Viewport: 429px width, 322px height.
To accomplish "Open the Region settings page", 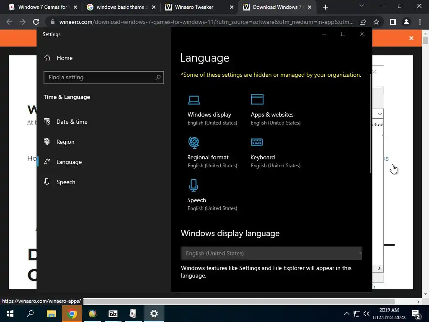I will coord(59,142).
